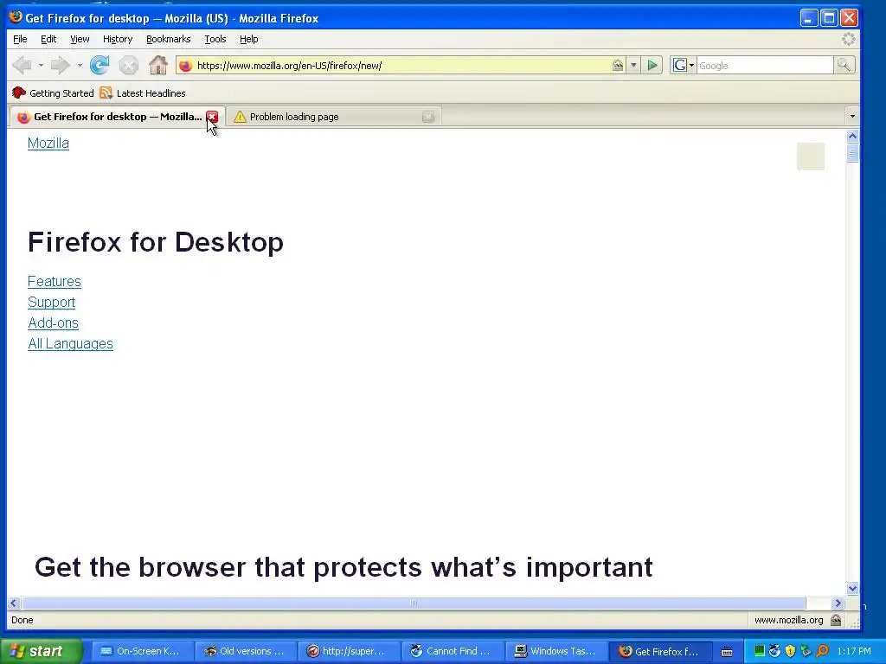Click the horizontal scrollbar left arrow
Image resolution: width=886 pixels, height=664 pixels.
pos(14,603)
